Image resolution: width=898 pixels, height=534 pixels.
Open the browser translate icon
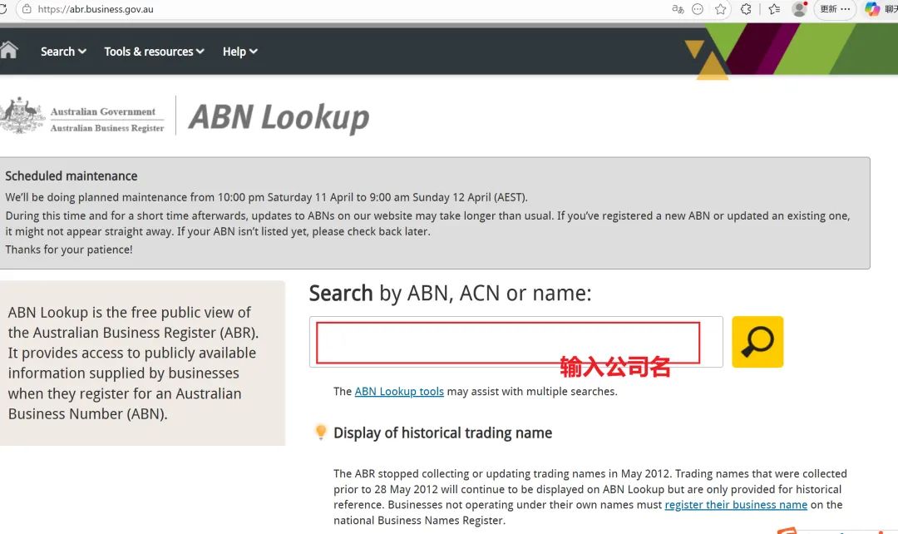pos(678,9)
